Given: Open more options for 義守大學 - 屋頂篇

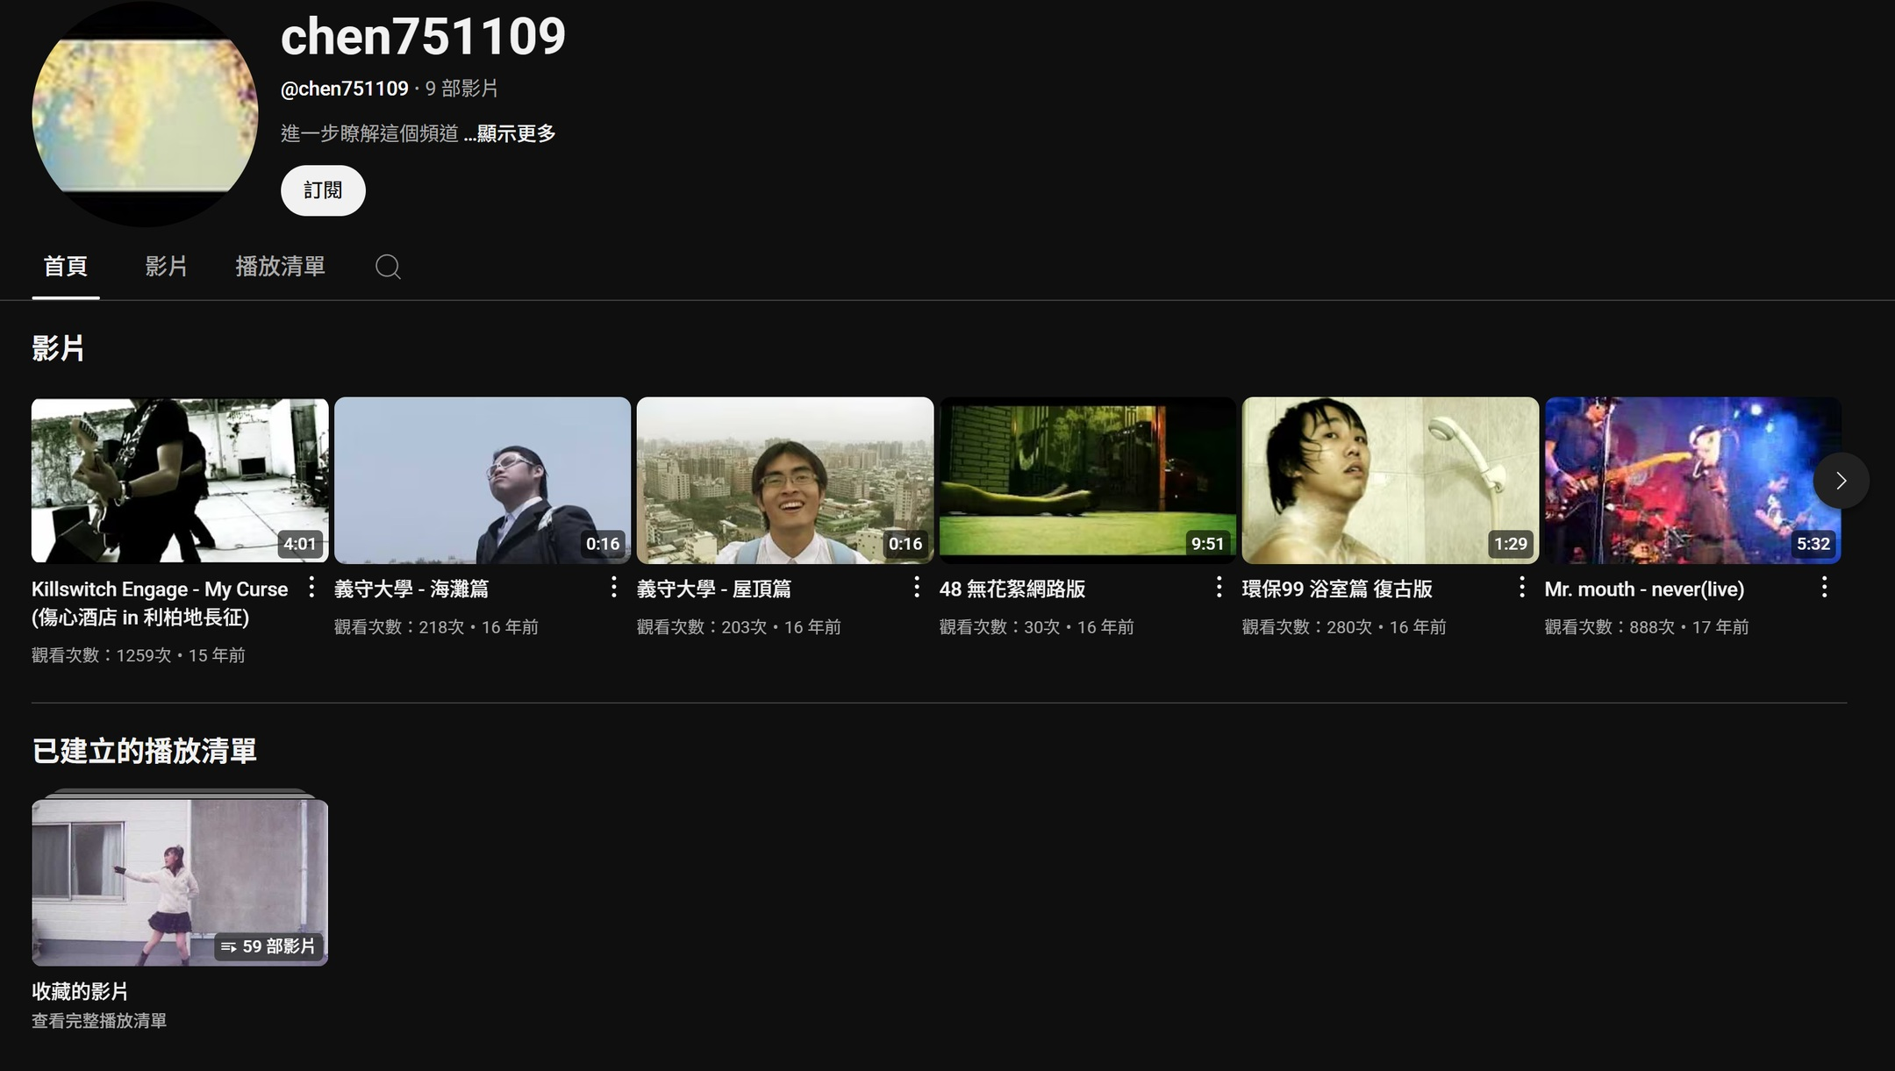Looking at the screenshot, I should [917, 588].
